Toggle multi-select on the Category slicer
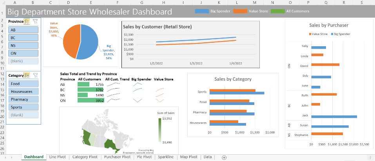Image resolution: width=375 pixels, height=161 pixels. pos(27,75)
